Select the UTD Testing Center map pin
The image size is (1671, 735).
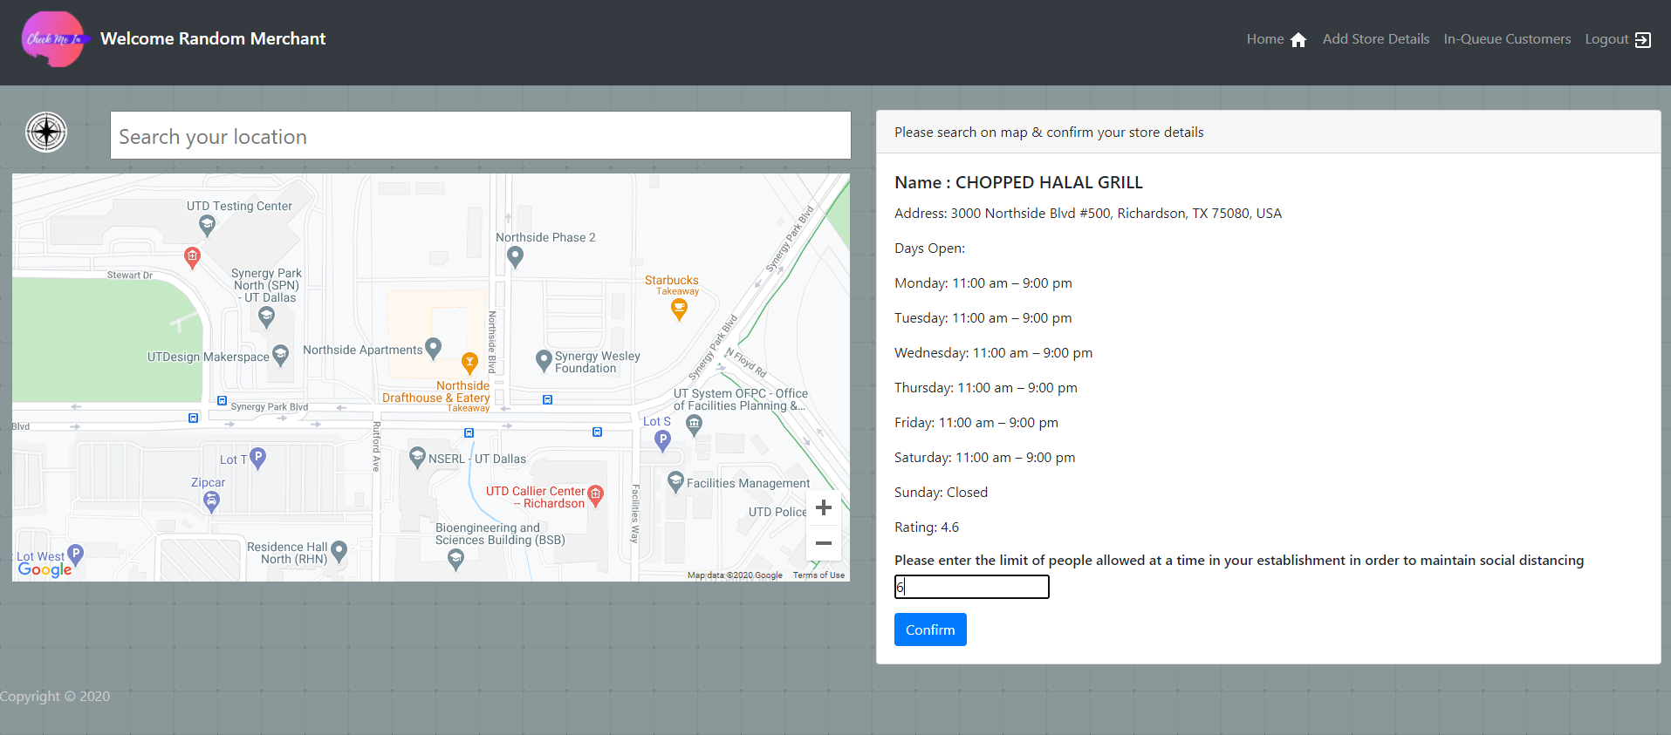[207, 226]
